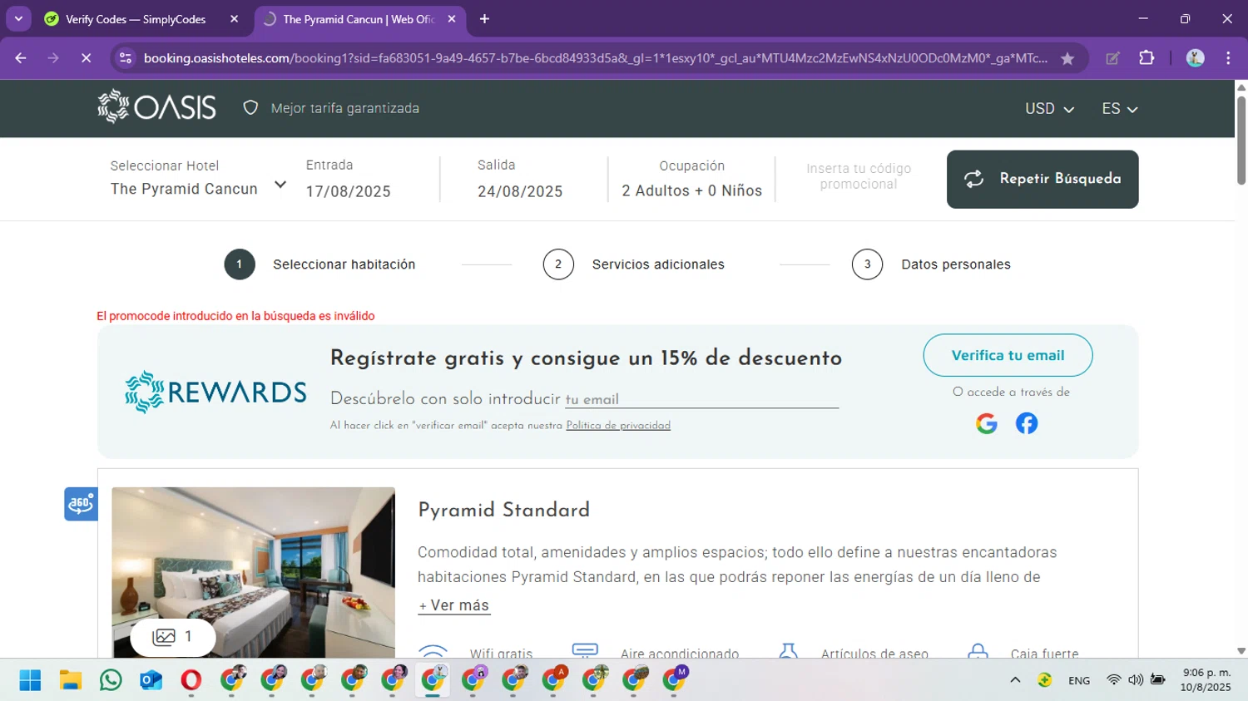Stop loading the page
This screenshot has width=1248, height=701.
coord(86,58)
